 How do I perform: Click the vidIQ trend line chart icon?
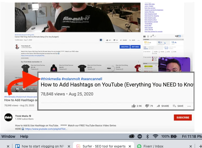(155, 36)
